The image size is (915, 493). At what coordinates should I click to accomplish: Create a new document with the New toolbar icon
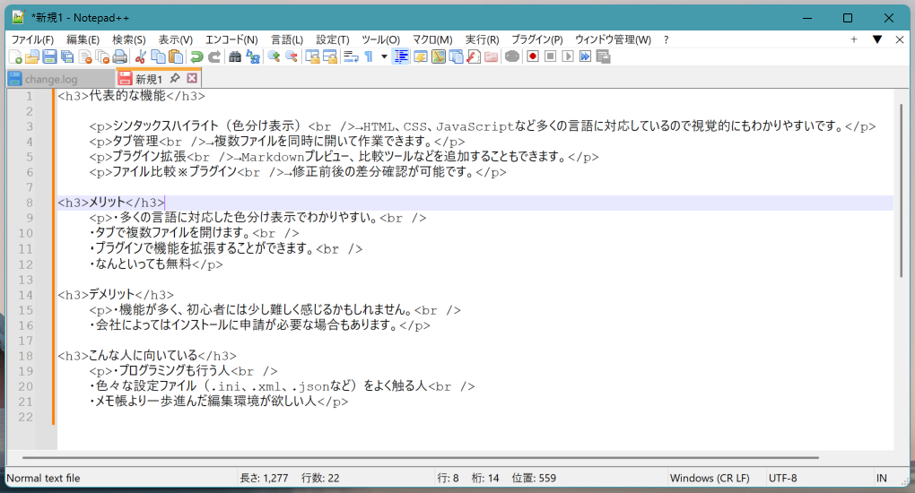[16, 56]
